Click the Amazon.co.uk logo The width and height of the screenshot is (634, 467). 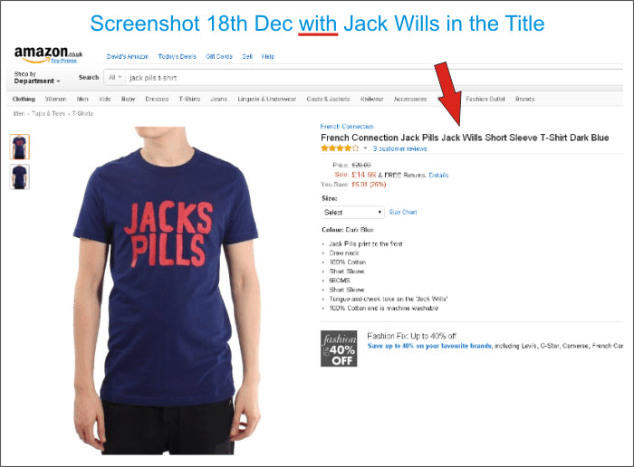(48, 53)
